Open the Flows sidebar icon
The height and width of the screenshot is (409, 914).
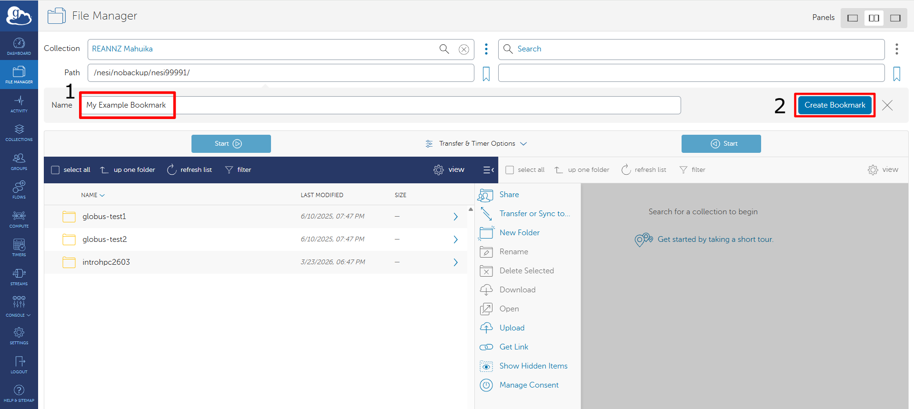point(19,190)
